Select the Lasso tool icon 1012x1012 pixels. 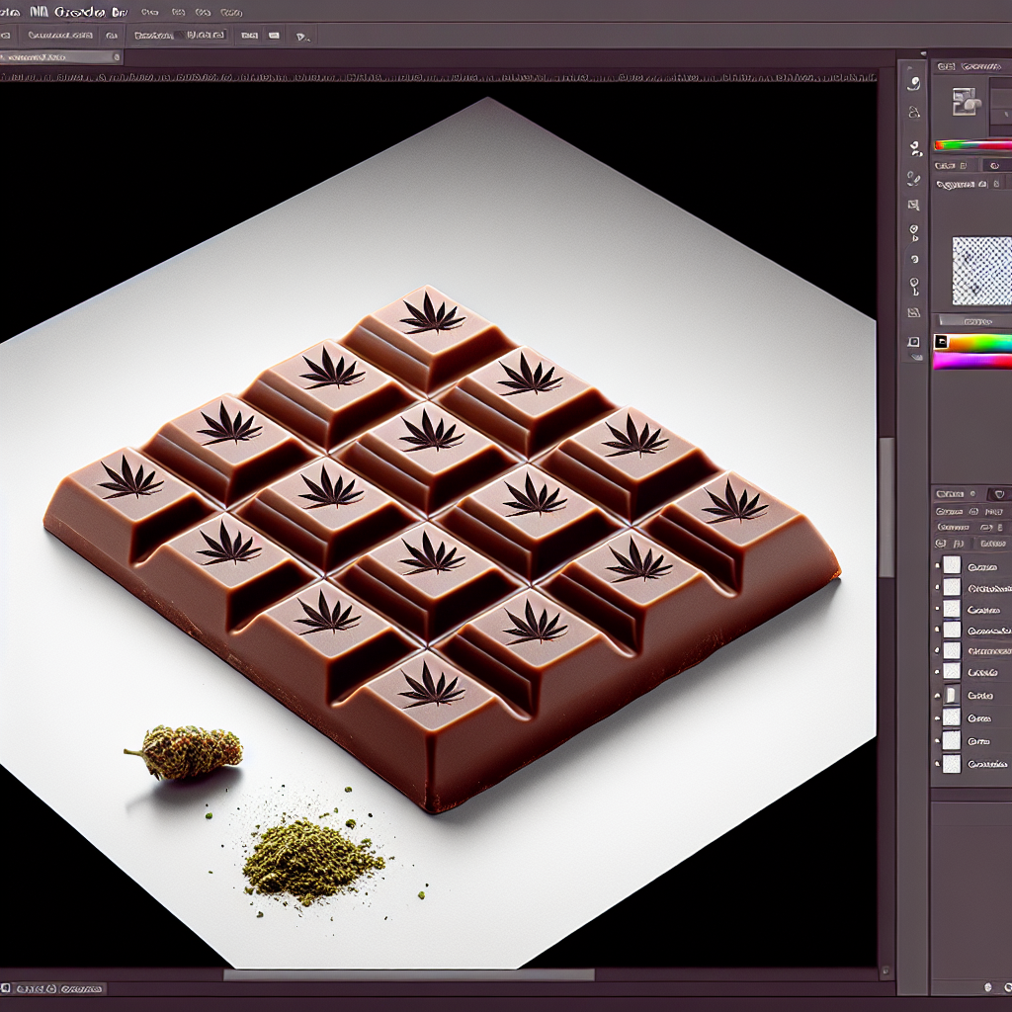pos(913,112)
